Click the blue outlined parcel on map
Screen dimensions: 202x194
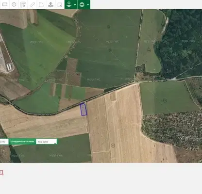click(x=84, y=110)
